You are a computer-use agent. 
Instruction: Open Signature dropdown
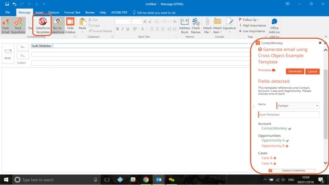229,26
